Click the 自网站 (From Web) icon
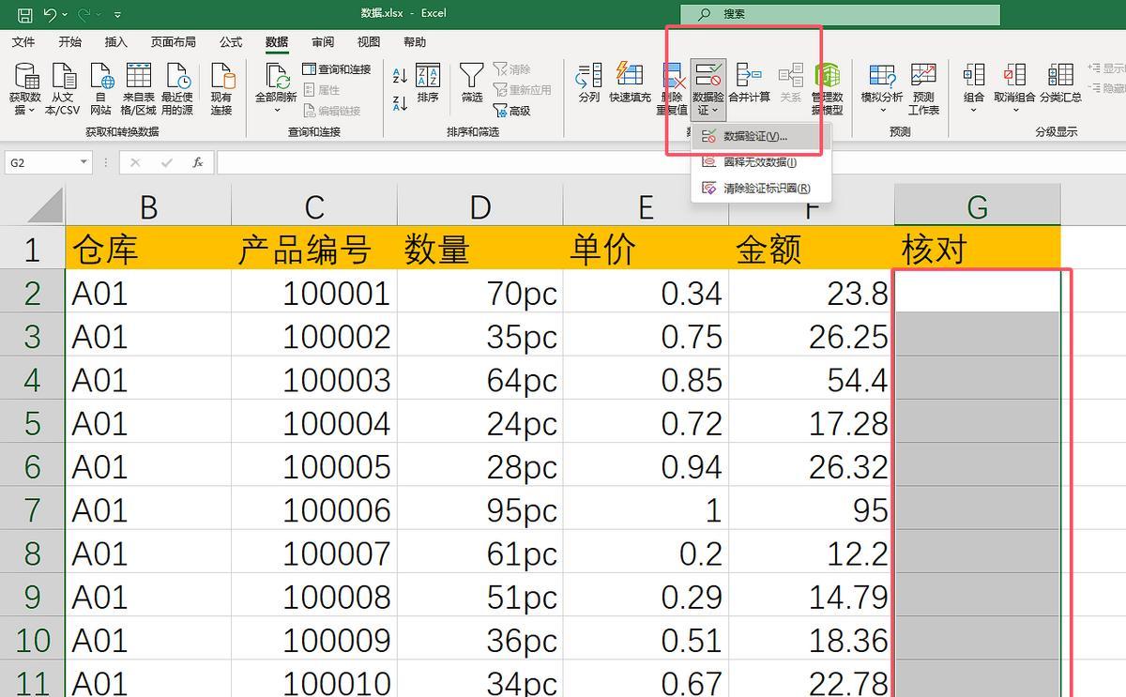 [100, 90]
